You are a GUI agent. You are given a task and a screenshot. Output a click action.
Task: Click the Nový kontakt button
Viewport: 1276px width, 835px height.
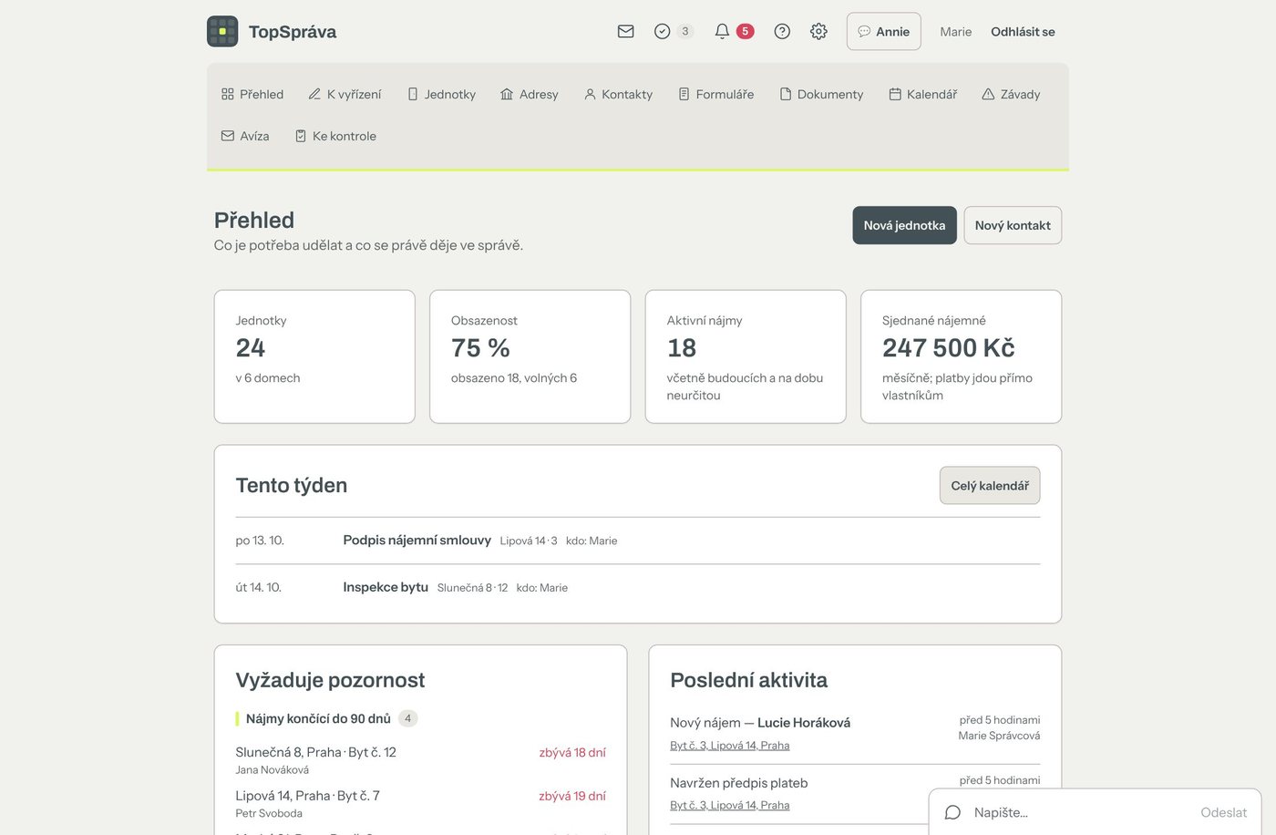(1013, 225)
